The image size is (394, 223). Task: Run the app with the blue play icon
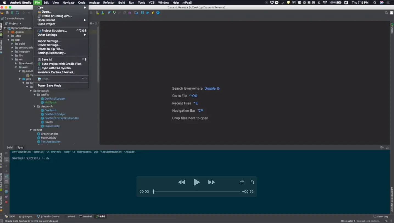[x=147, y=12]
